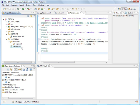Click the green New Java Class icon
This screenshot has width=140, height=105.
click(42, 9)
